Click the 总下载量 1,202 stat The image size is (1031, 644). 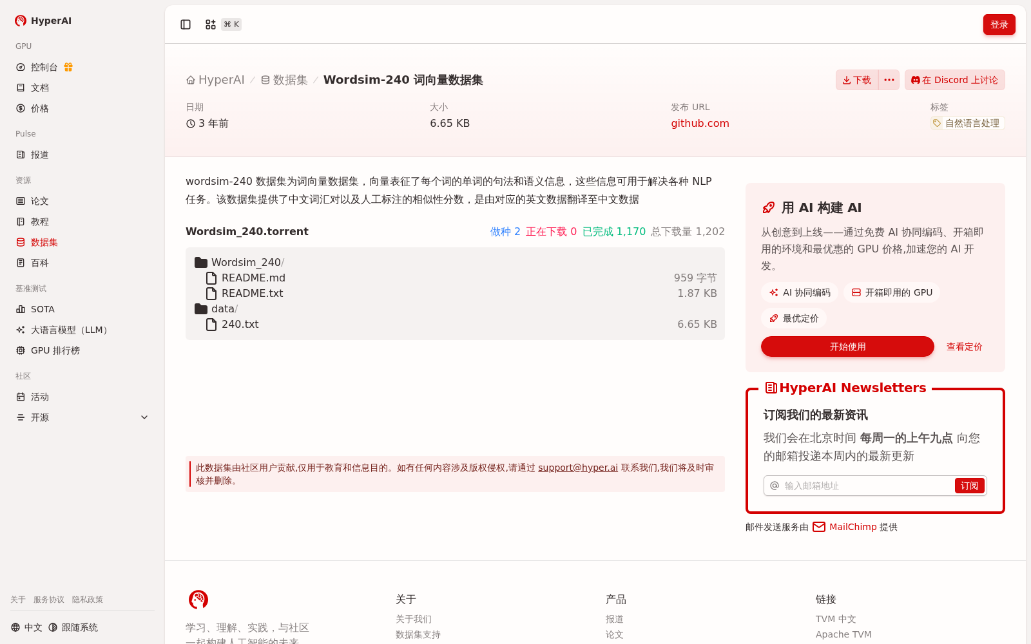(688, 231)
